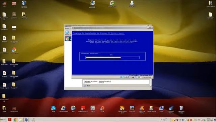
Task: Select the Windows XP machine in VM list
Action: tap(68, 39)
